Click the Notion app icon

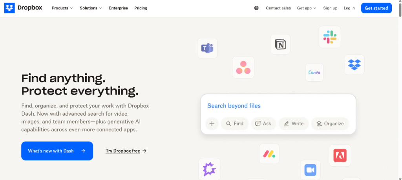280,44
